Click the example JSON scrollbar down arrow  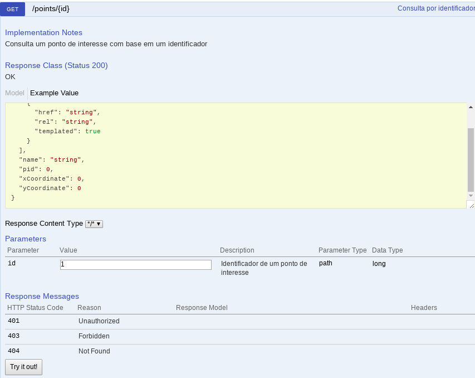[x=471, y=196]
